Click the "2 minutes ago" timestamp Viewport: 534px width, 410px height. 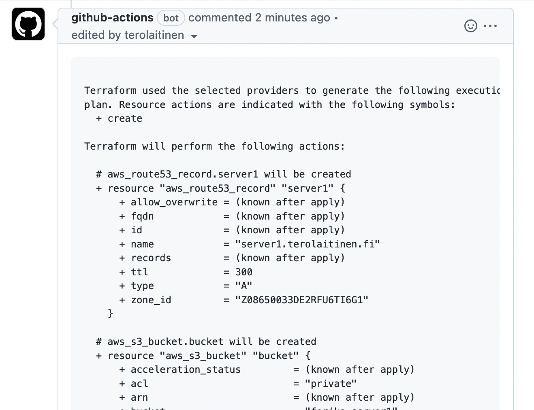[x=293, y=18]
